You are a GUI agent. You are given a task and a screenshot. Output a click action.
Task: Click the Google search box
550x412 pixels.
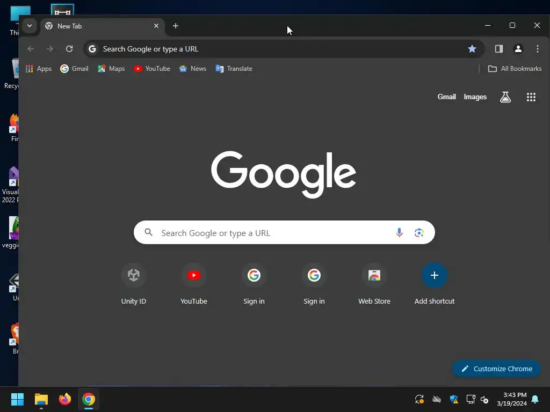[284, 233]
